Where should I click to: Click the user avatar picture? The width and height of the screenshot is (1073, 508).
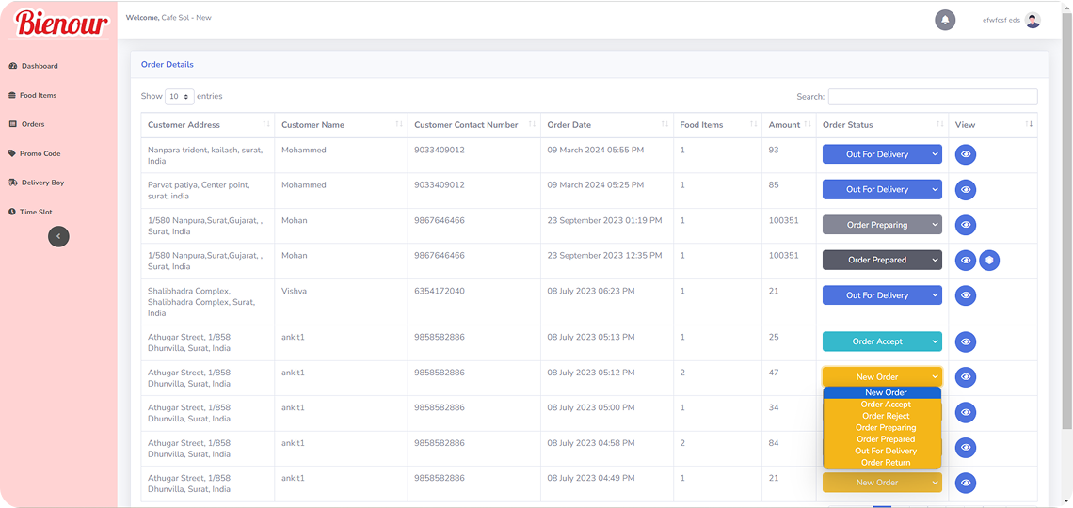click(1033, 20)
